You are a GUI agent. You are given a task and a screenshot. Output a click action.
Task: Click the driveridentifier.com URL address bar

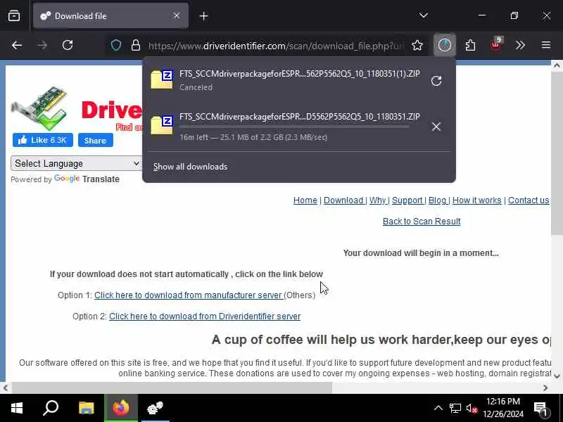[276, 46]
